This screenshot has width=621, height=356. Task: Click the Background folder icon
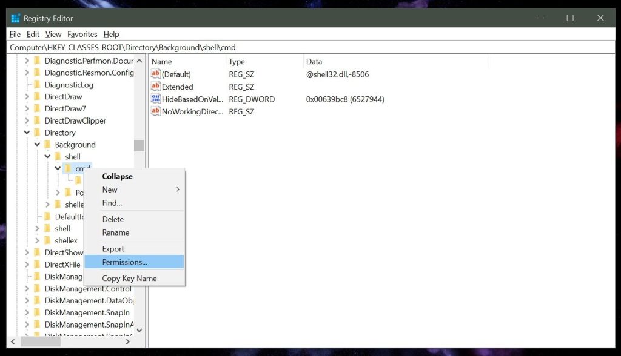tap(48, 144)
